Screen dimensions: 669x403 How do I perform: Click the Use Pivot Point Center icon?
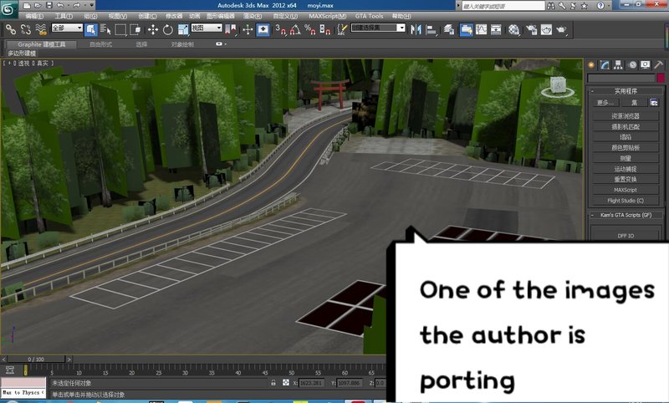[231, 29]
